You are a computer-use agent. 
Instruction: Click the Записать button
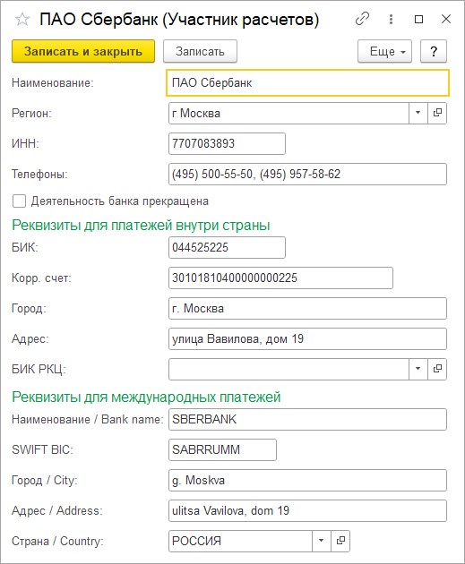pyautogui.click(x=200, y=51)
